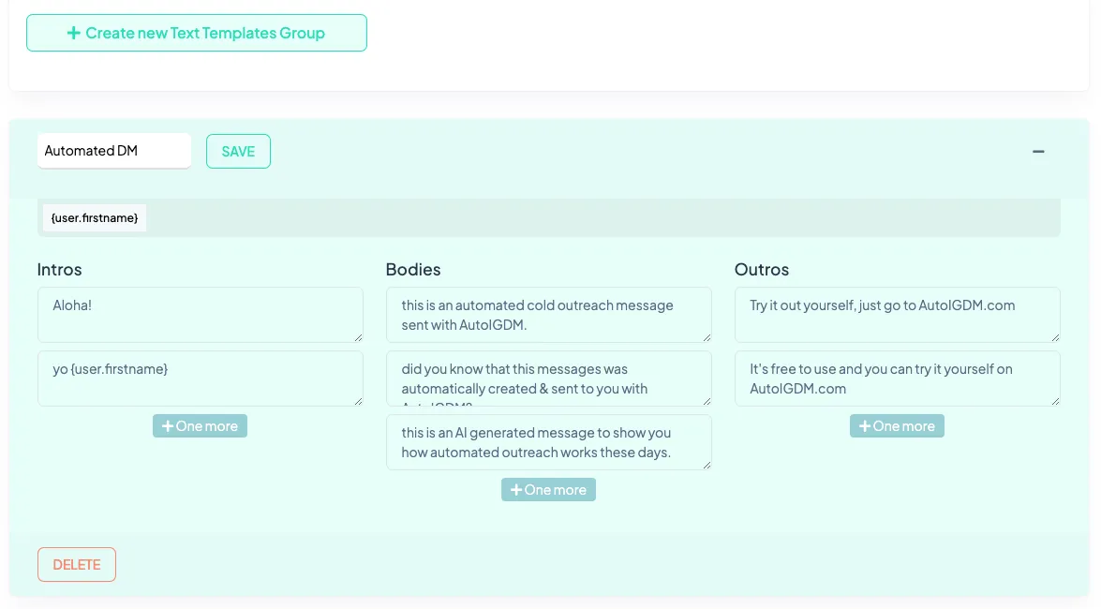Click the It's free to use outro textarea

point(897,378)
